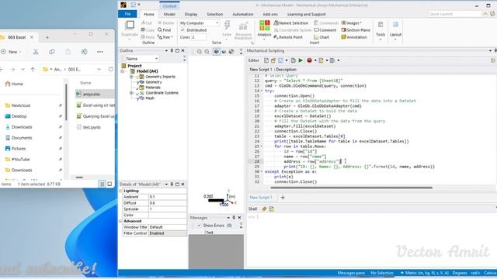
Task: Select Mesh in the Outline tree
Action: pos(150,98)
